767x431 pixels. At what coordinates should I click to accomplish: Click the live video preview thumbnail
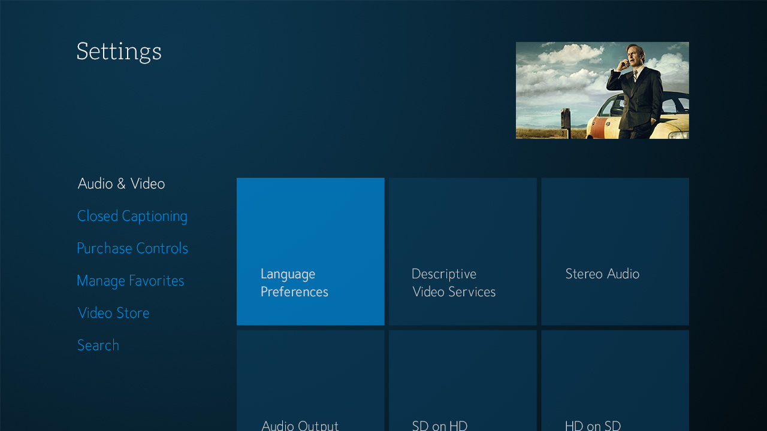(602, 90)
